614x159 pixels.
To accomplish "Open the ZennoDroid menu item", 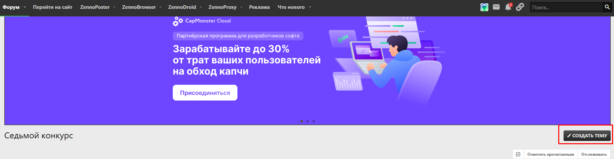I will pos(182,7).
